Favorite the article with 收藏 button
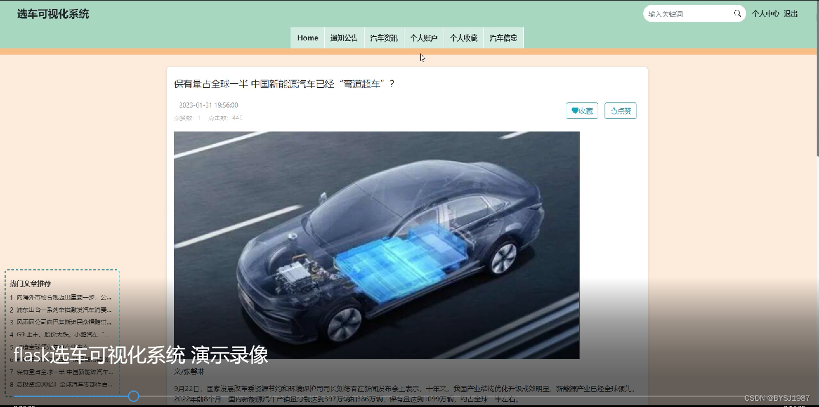 point(582,111)
